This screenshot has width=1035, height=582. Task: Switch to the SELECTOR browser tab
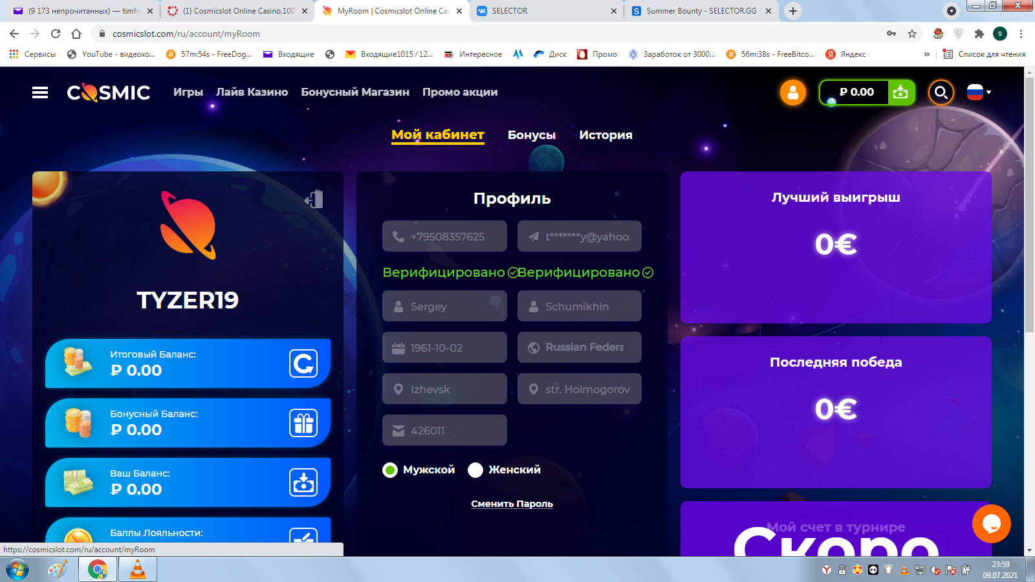(547, 11)
